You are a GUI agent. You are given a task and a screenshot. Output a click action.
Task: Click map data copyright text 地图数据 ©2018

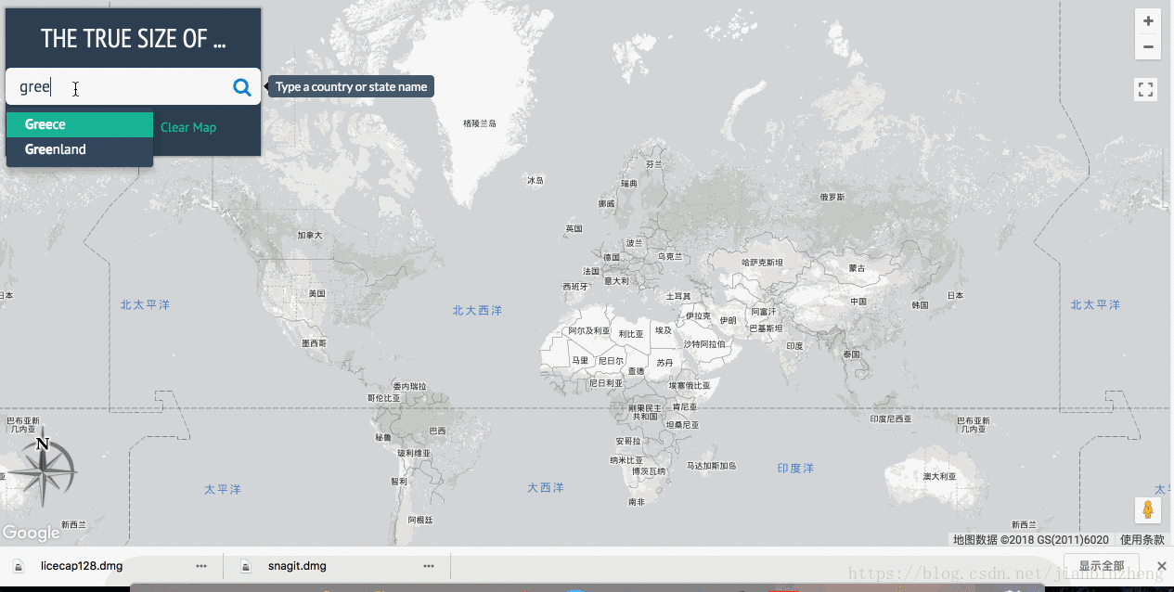point(1030,539)
